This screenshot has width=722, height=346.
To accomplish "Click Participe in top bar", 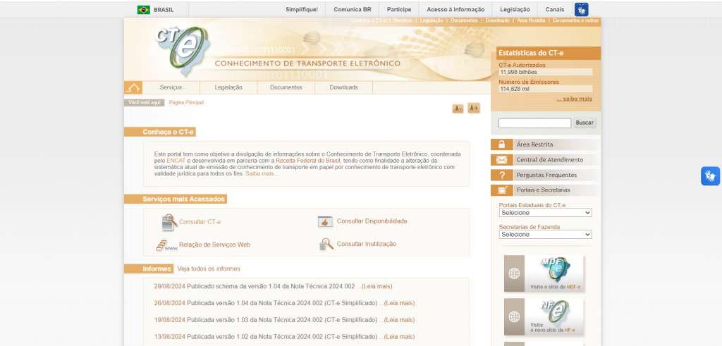I will [399, 10].
